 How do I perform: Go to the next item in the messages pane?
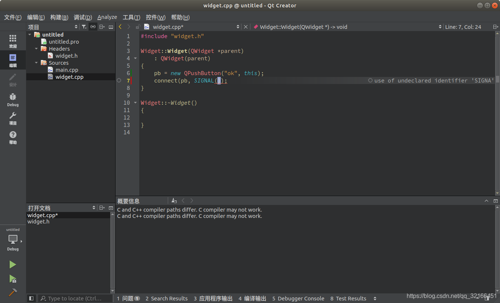tap(191, 201)
